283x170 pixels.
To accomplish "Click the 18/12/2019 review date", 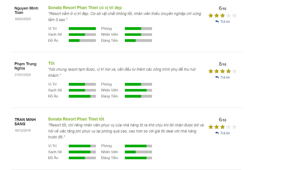I will [23, 131].
